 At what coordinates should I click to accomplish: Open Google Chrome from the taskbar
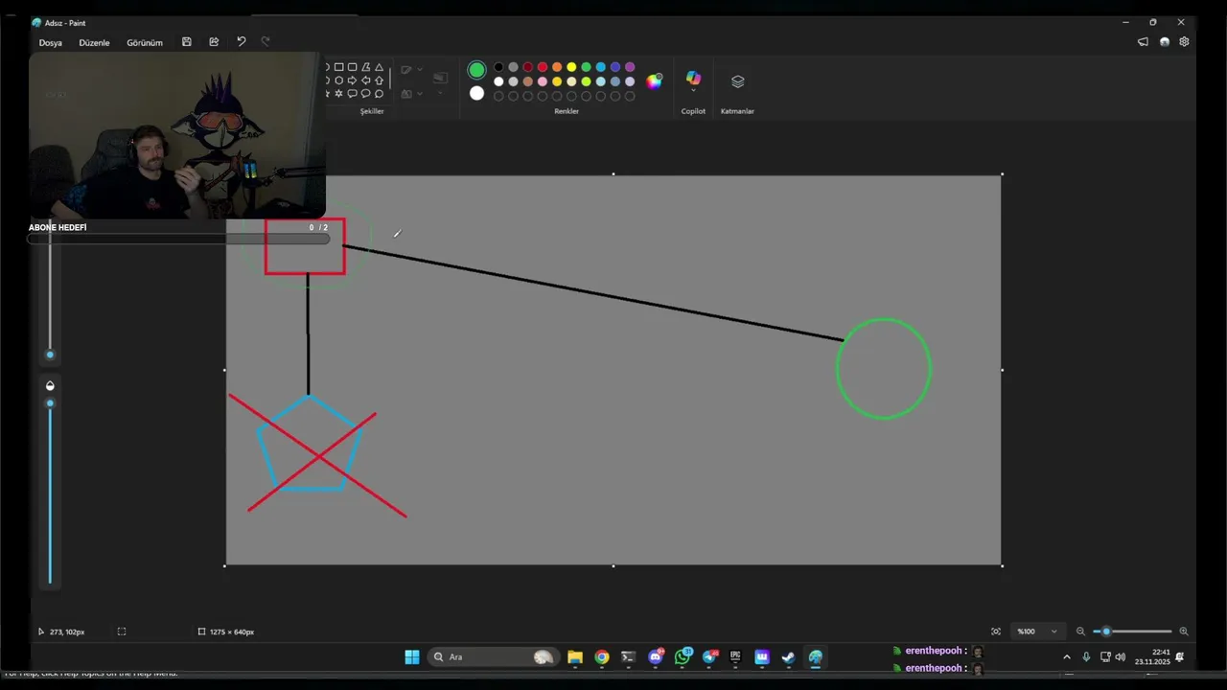(x=602, y=657)
